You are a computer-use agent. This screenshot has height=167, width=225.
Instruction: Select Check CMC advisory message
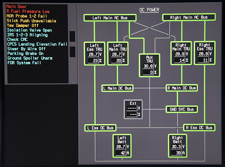pyautogui.click(x=17, y=39)
